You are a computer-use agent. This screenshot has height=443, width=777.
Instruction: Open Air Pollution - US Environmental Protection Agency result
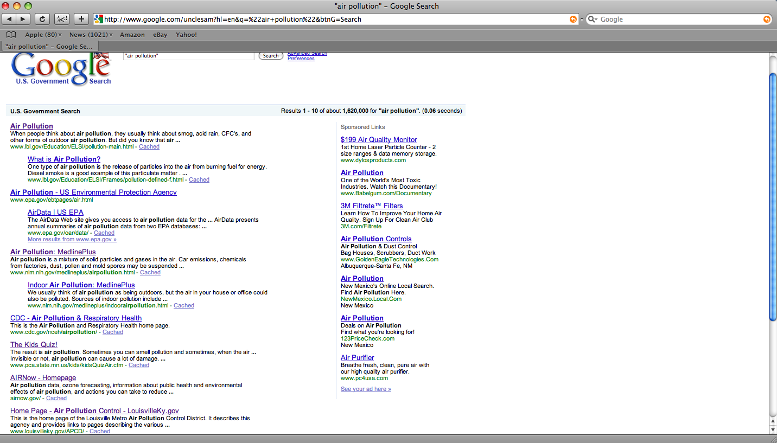coord(93,192)
